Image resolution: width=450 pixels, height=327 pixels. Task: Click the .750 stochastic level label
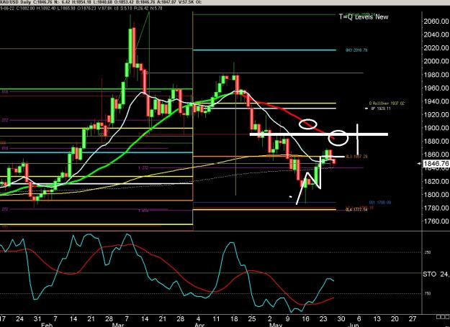427,293
